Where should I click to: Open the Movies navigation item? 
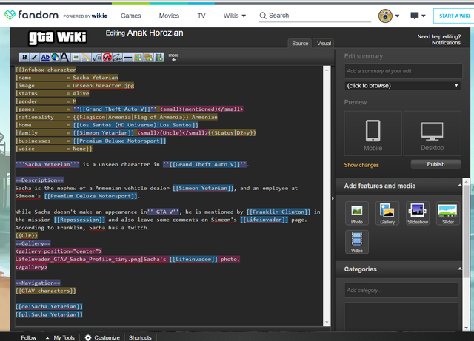169,16
